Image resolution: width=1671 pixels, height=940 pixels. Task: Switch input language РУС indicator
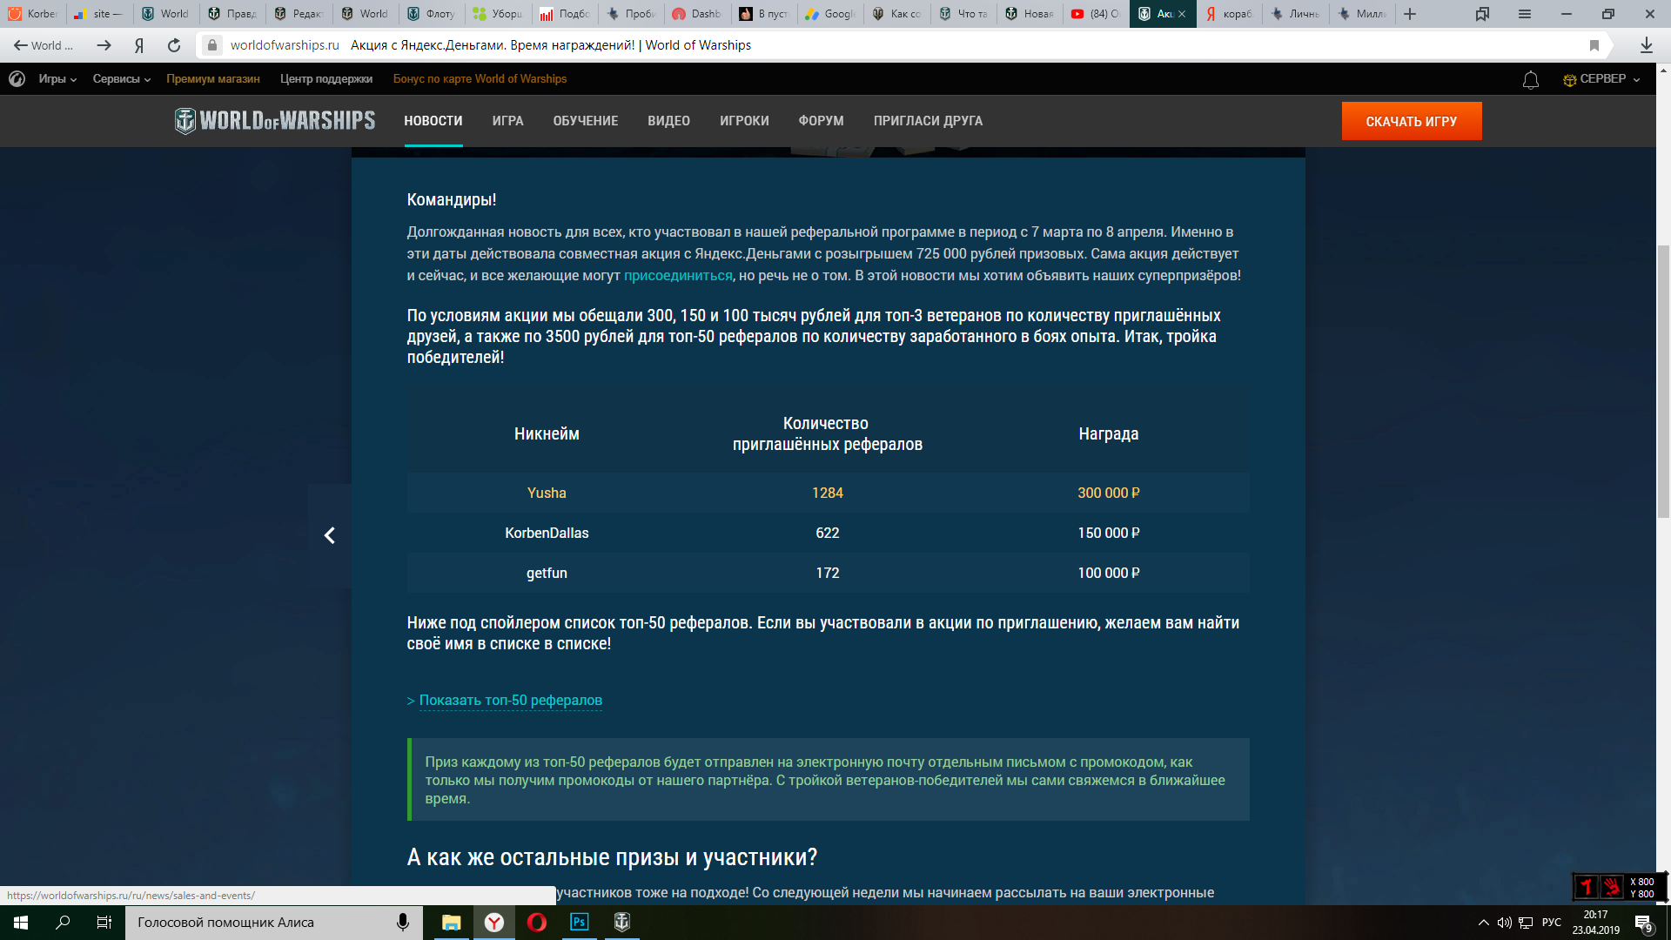point(1552,923)
